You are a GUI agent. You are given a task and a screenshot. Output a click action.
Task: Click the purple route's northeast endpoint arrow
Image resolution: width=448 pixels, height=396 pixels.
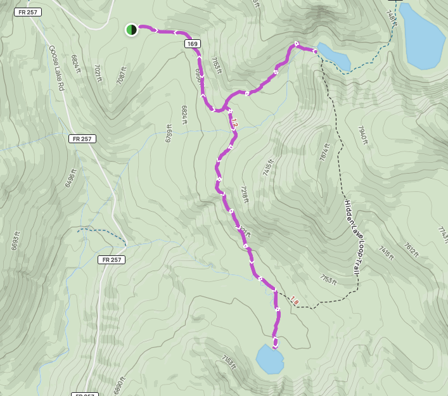point(314,51)
